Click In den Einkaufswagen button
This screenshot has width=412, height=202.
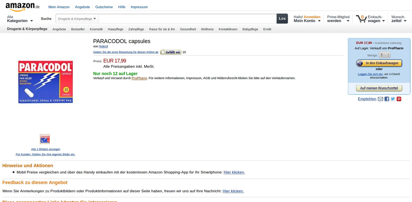(379, 63)
